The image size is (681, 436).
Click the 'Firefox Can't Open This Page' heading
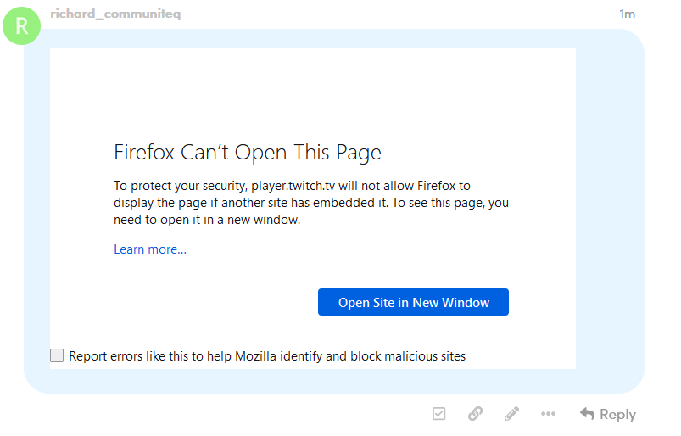pyautogui.click(x=248, y=153)
